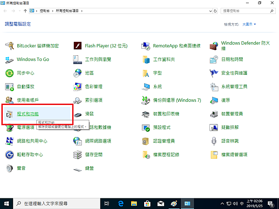Open RemoteApp 和桌面連線 icon
This screenshot has width=279, height=209.
point(146,46)
